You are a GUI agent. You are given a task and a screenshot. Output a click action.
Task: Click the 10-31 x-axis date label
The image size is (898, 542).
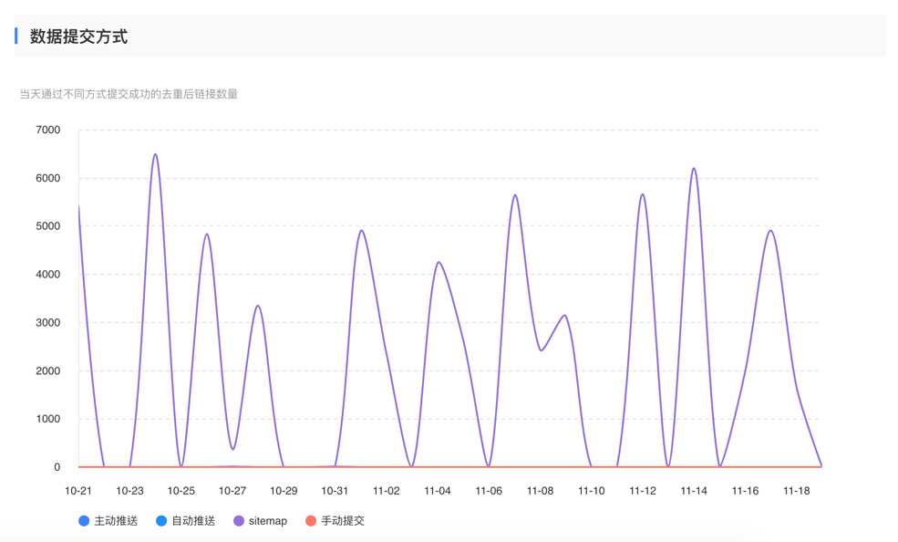(x=335, y=491)
